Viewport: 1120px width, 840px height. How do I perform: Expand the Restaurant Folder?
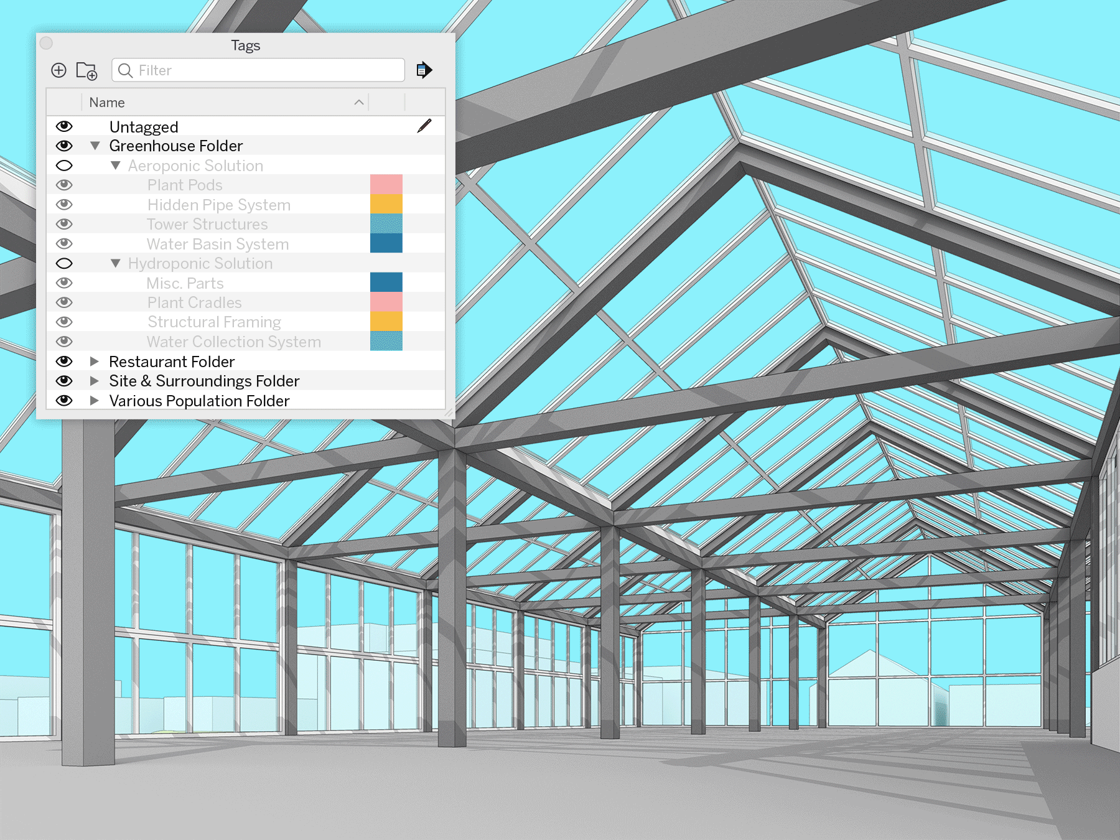click(x=95, y=362)
